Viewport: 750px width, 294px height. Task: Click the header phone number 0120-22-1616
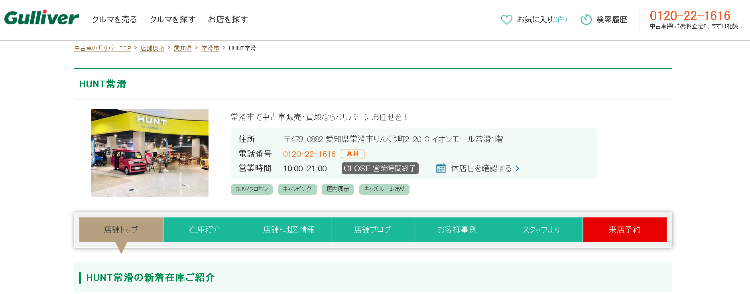point(690,16)
